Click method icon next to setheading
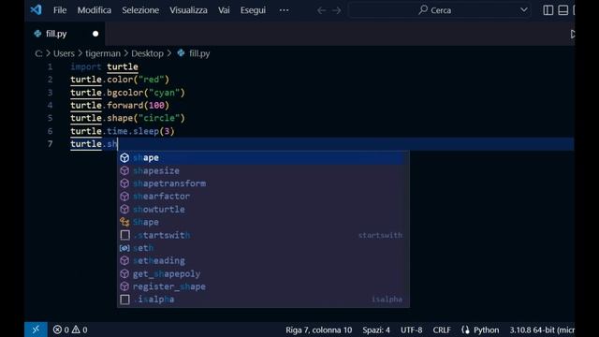 pyautogui.click(x=124, y=260)
